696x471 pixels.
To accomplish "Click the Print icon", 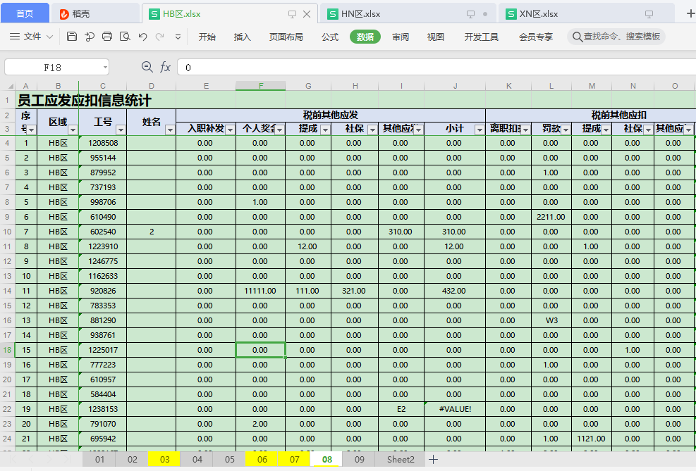I will pos(107,37).
